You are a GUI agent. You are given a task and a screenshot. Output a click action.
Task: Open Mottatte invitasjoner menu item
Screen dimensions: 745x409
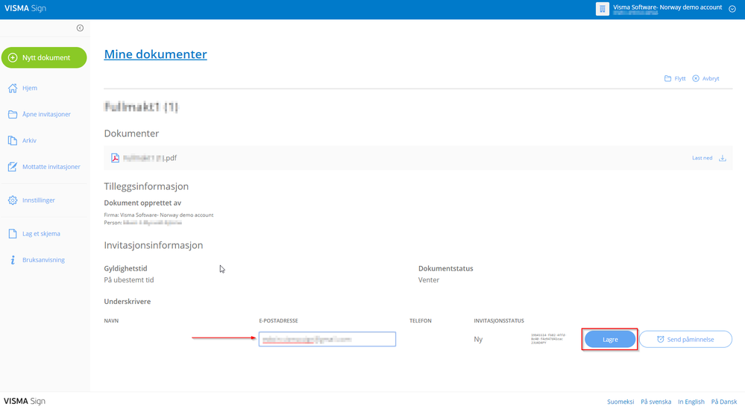pyautogui.click(x=51, y=167)
